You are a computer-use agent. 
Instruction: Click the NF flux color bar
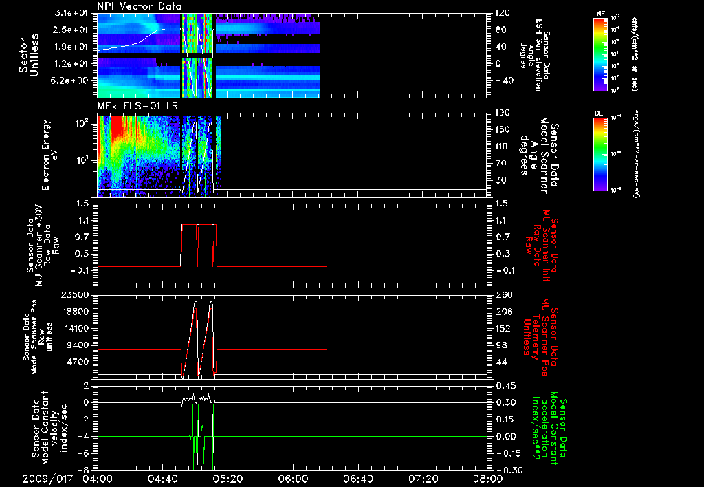click(600, 54)
